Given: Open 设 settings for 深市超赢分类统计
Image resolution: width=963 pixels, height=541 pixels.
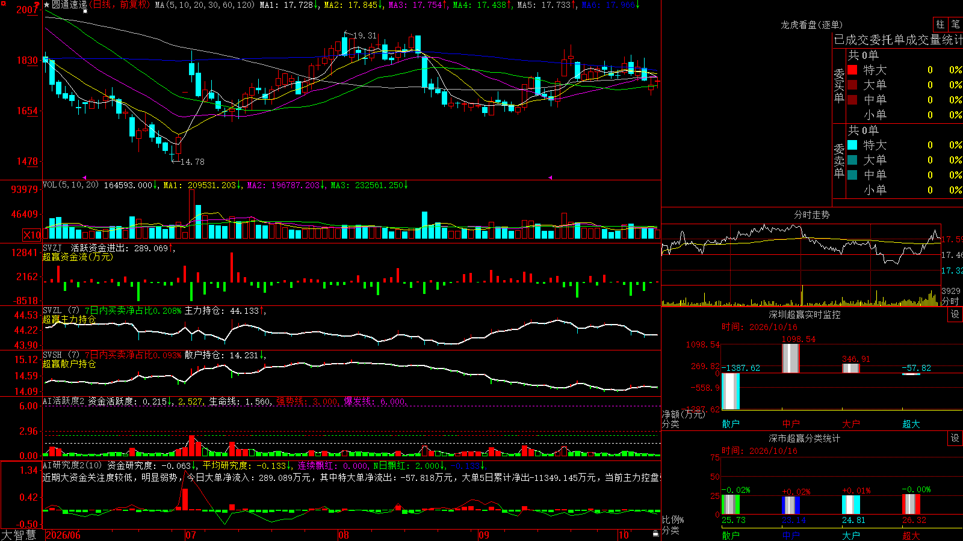Looking at the screenshot, I should [955, 438].
